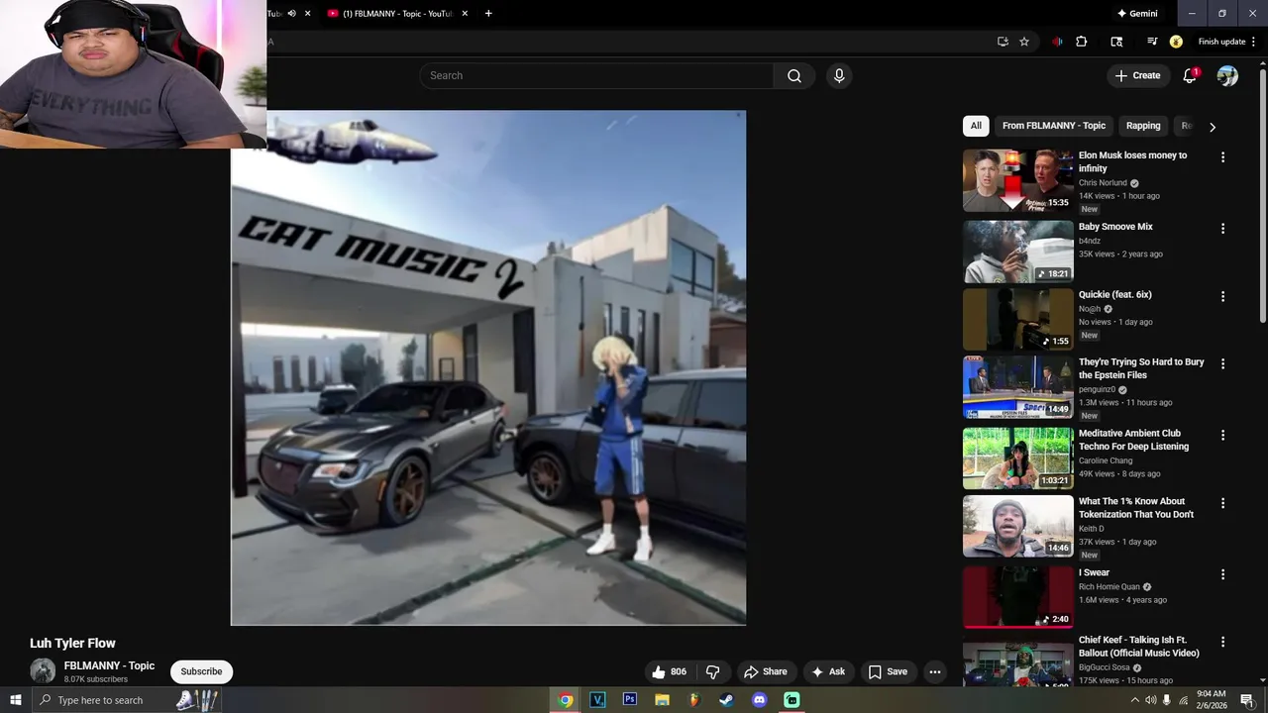
Task: Open Chief Keef Talking Ish title
Action: click(1139, 647)
